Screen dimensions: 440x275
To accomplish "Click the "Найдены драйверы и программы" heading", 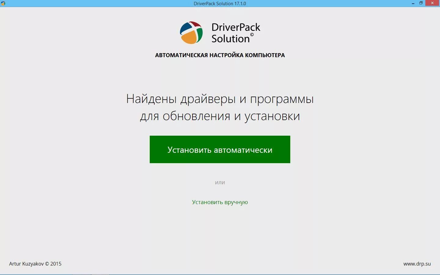I will [220, 99].
